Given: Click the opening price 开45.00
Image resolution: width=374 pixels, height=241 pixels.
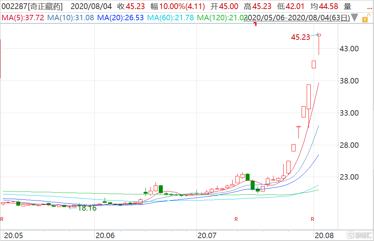Looking at the screenshot, I should (224, 7).
